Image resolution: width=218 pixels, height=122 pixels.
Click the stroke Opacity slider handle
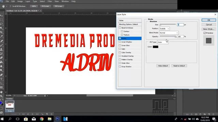click(x=176, y=37)
